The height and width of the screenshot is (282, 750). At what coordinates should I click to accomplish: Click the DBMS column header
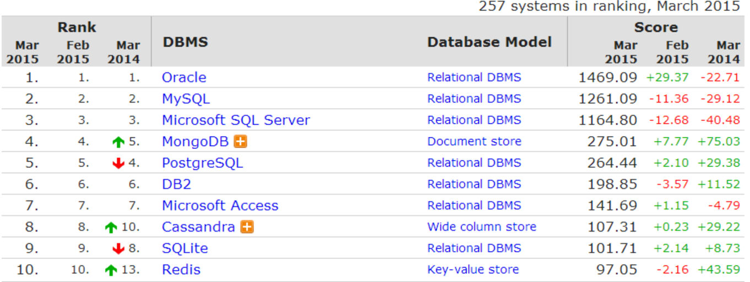tap(186, 42)
